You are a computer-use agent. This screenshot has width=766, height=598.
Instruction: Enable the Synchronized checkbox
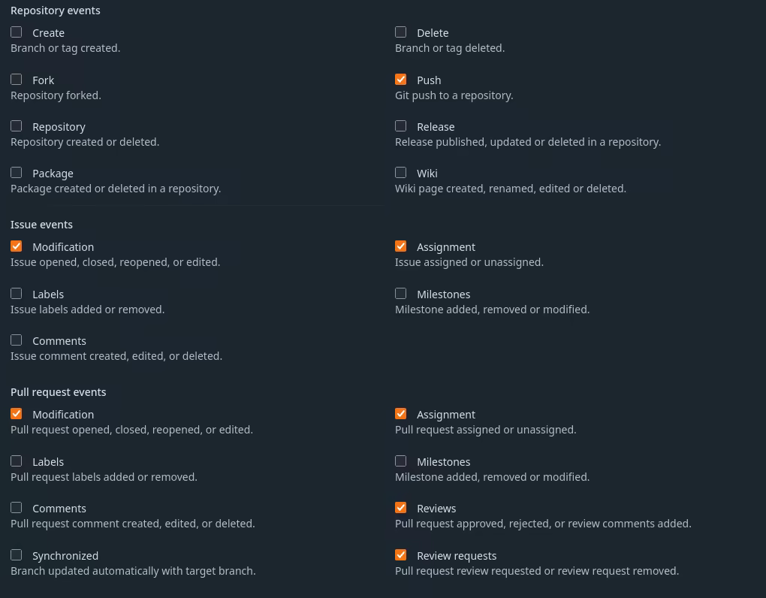17,555
